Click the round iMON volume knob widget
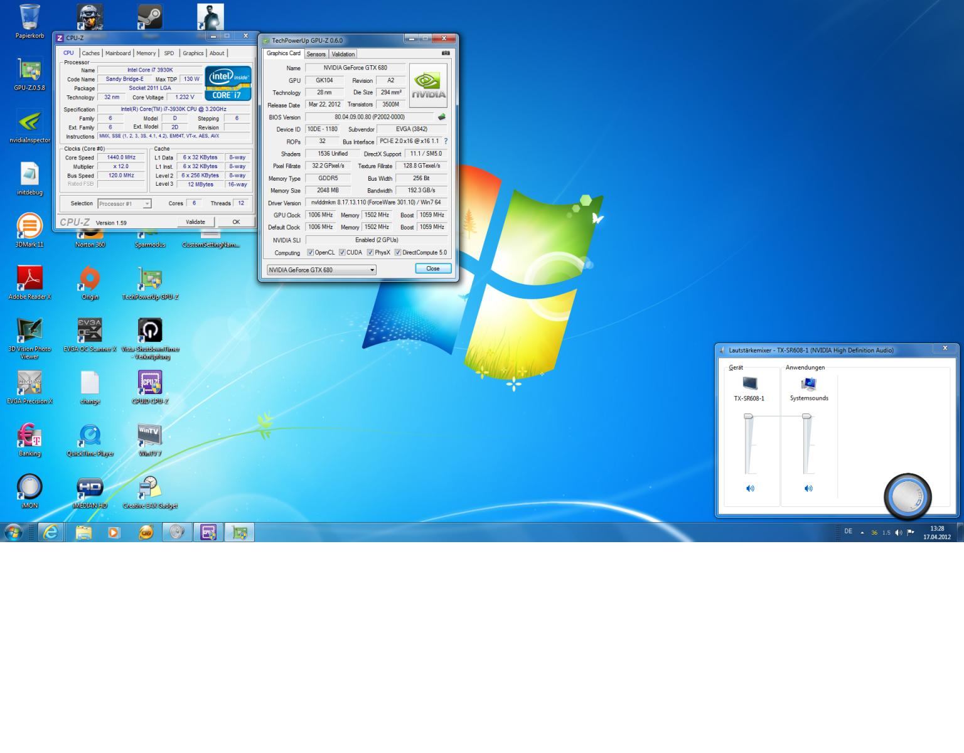This screenshot has width=964, height=753. pyautogui.click(x=908, y=496)
